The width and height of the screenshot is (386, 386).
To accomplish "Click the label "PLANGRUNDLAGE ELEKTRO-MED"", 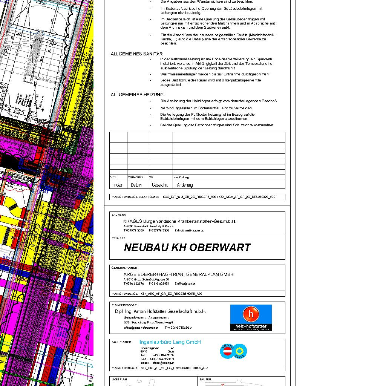I will pos(135,197).
